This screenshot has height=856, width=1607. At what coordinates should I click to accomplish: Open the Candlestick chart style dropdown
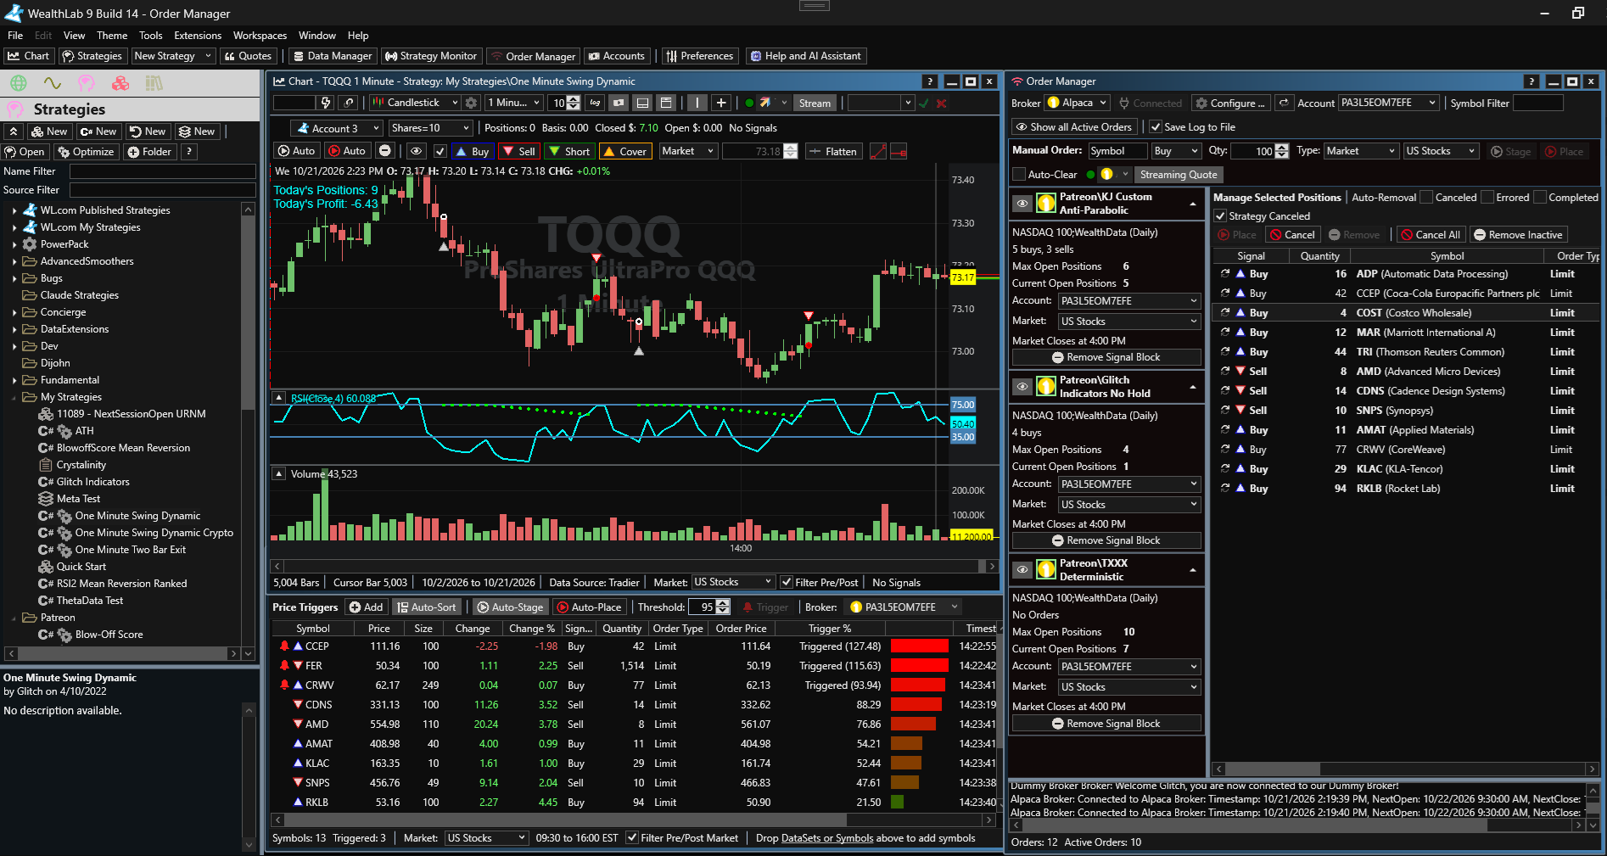tap(414, 103)
